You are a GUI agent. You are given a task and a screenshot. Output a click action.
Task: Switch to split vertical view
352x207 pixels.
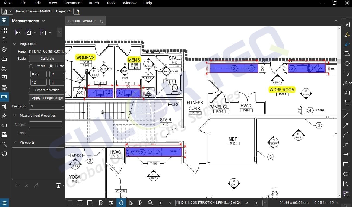coord(80,203)
